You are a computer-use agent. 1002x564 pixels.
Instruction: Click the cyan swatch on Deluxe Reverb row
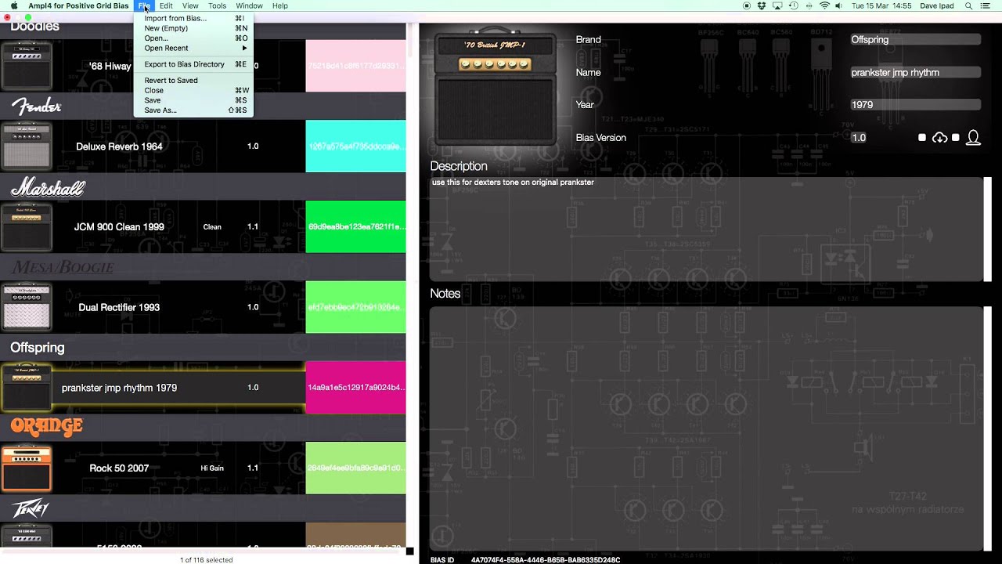pos(355,146)
